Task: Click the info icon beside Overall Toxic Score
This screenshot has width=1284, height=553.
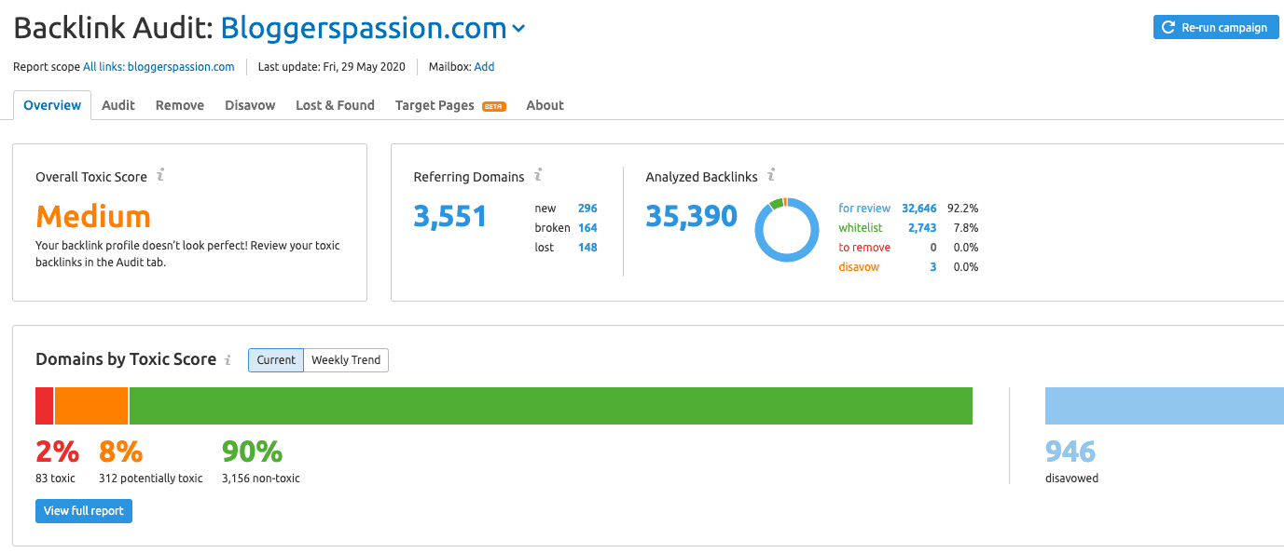Action: (160, 175)
